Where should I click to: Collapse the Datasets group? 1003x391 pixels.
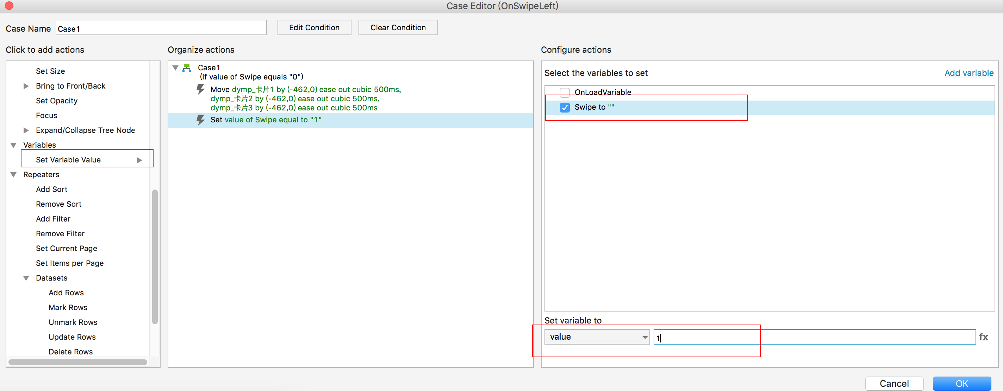[26, 278]
